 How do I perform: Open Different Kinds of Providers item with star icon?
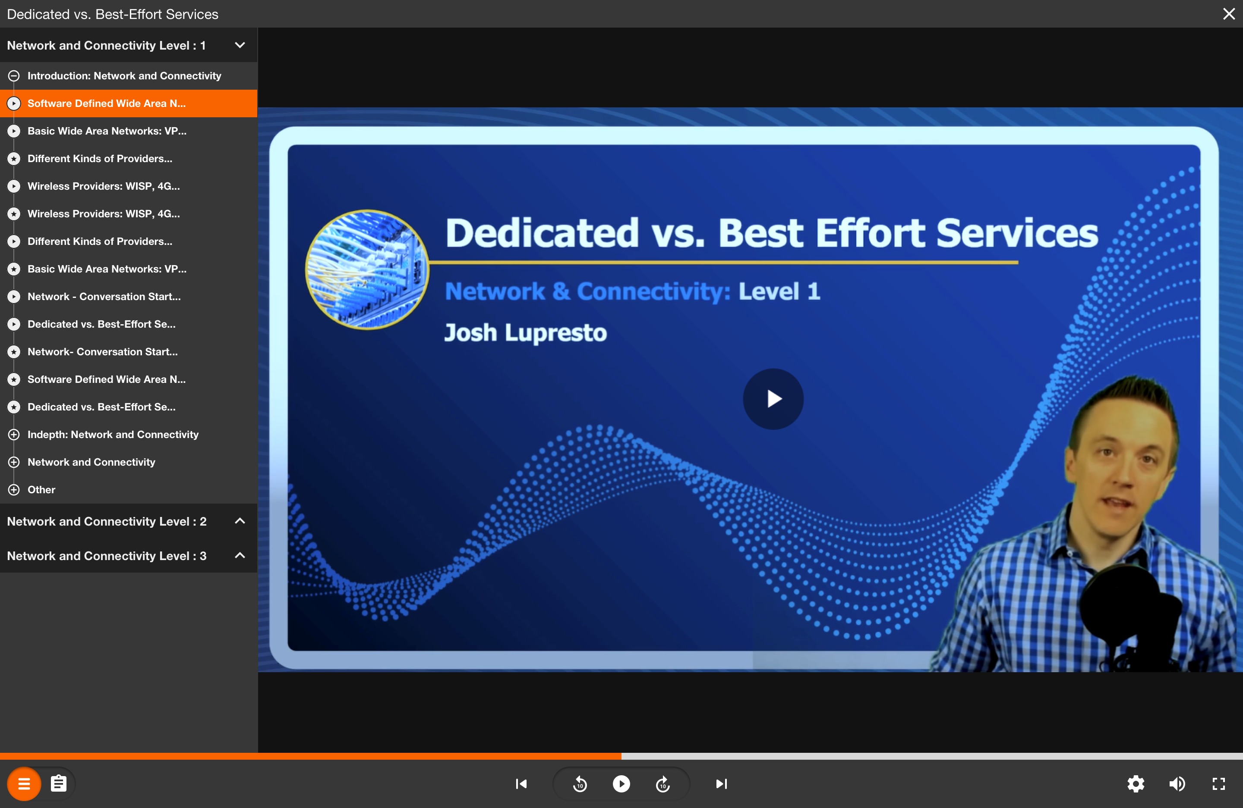[x=129, y=159]
